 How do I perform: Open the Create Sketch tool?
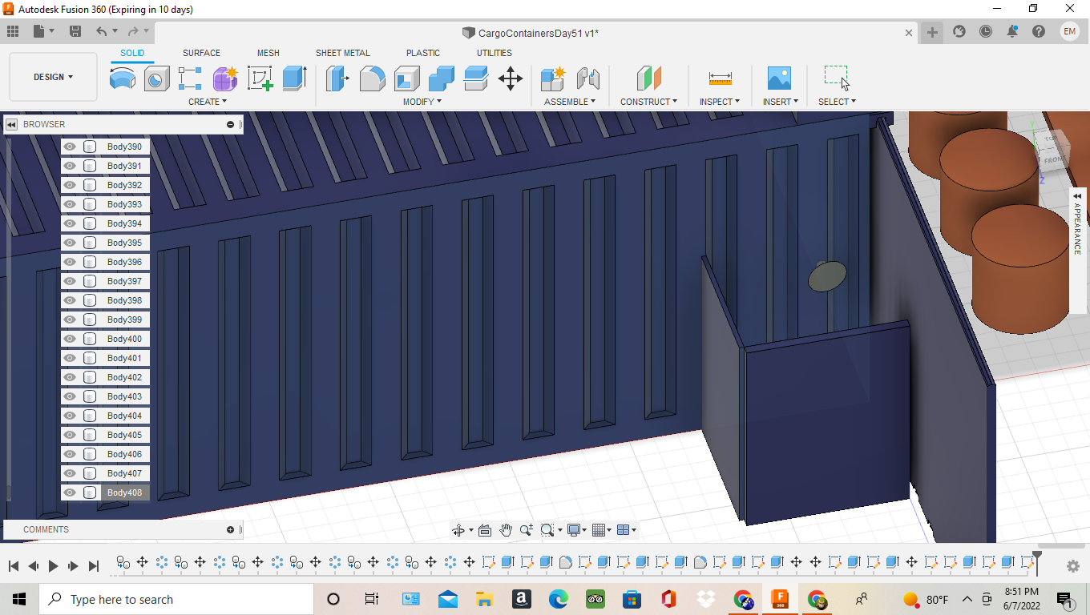[x=260, y=78]
